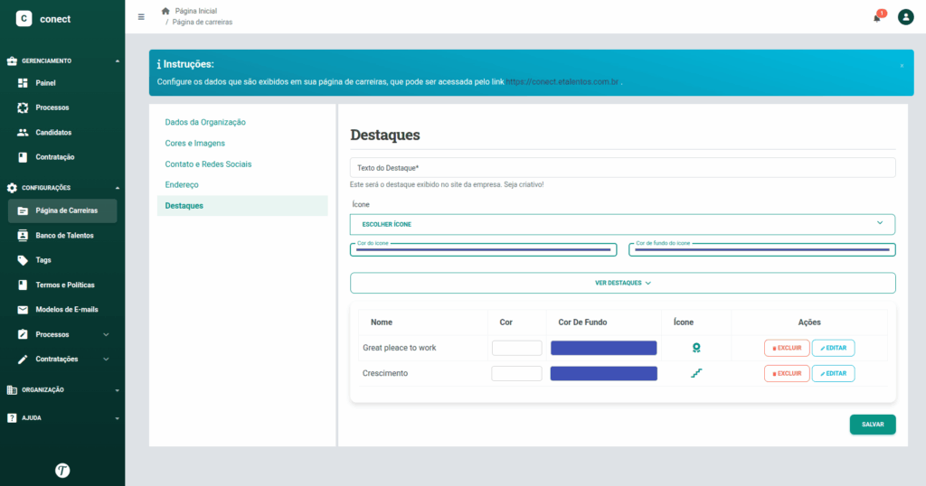Click the Tags label icon
Screen dimensions: 926x486
[x=23, y=260]
